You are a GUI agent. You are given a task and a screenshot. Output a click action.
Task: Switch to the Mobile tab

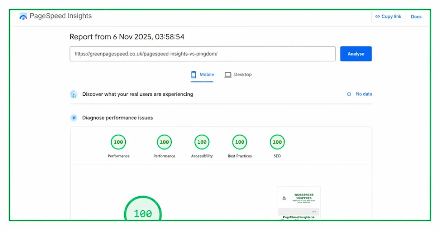pyautogui.click(x=202, y=75)
